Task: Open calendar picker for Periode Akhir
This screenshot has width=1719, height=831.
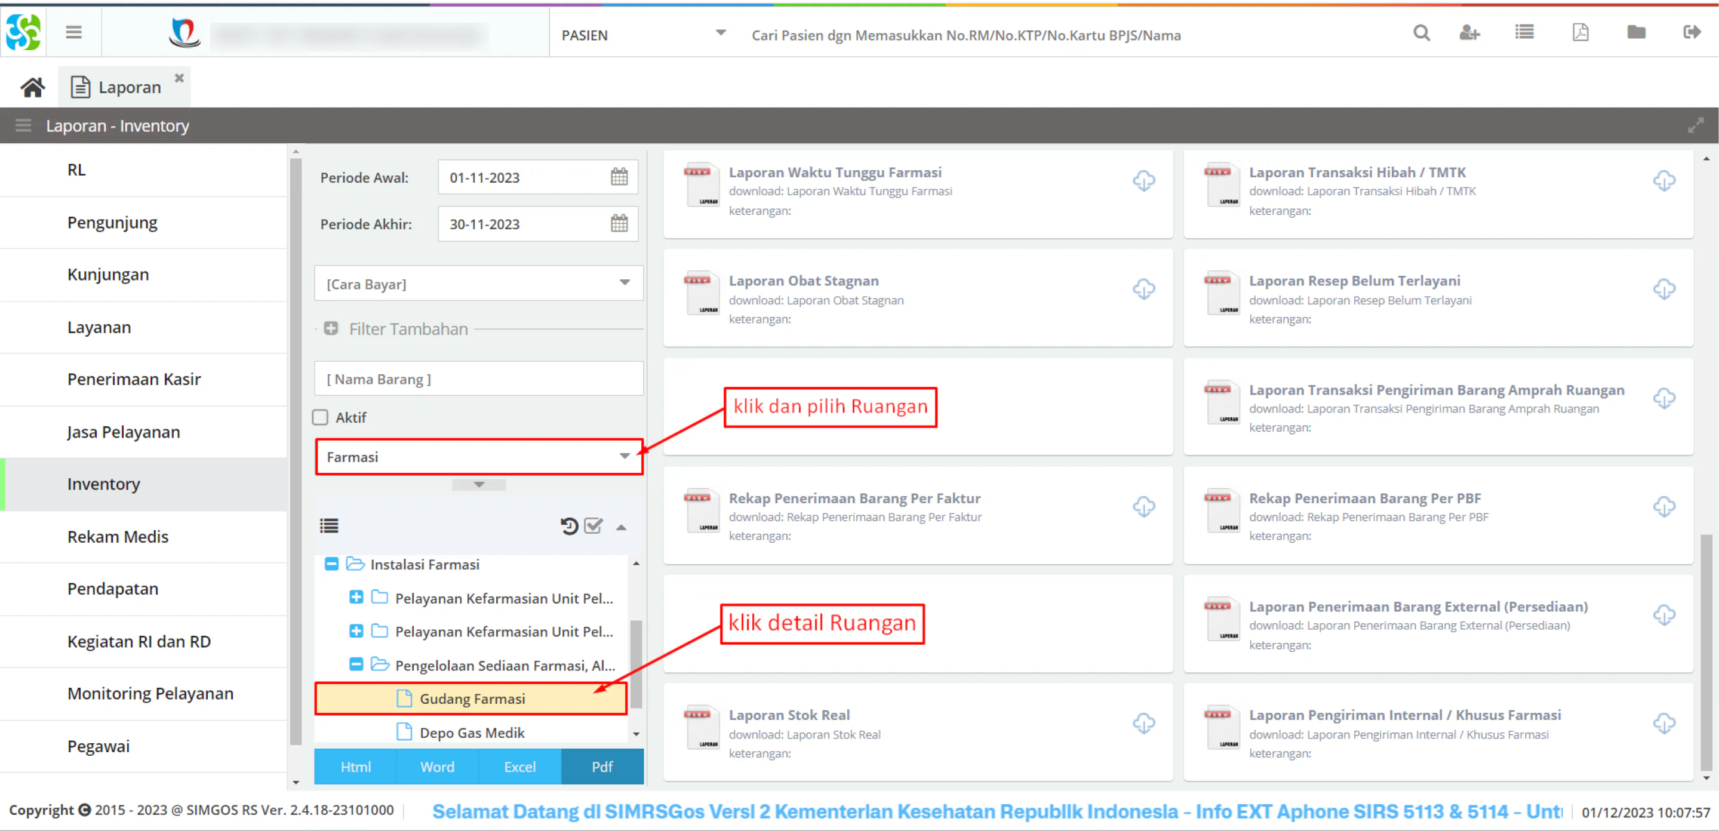Action: (619, 224)
